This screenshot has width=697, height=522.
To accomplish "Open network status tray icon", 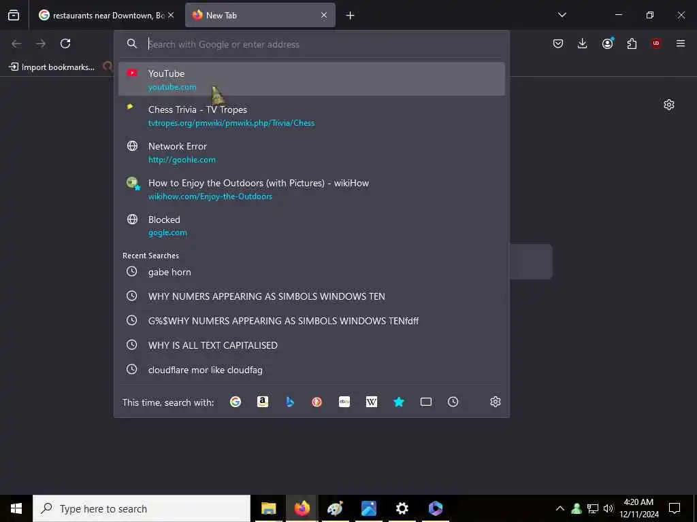I will (593, 508).
